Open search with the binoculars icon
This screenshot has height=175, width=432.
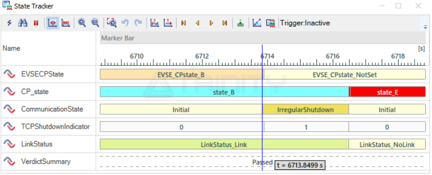pos(23,23)
